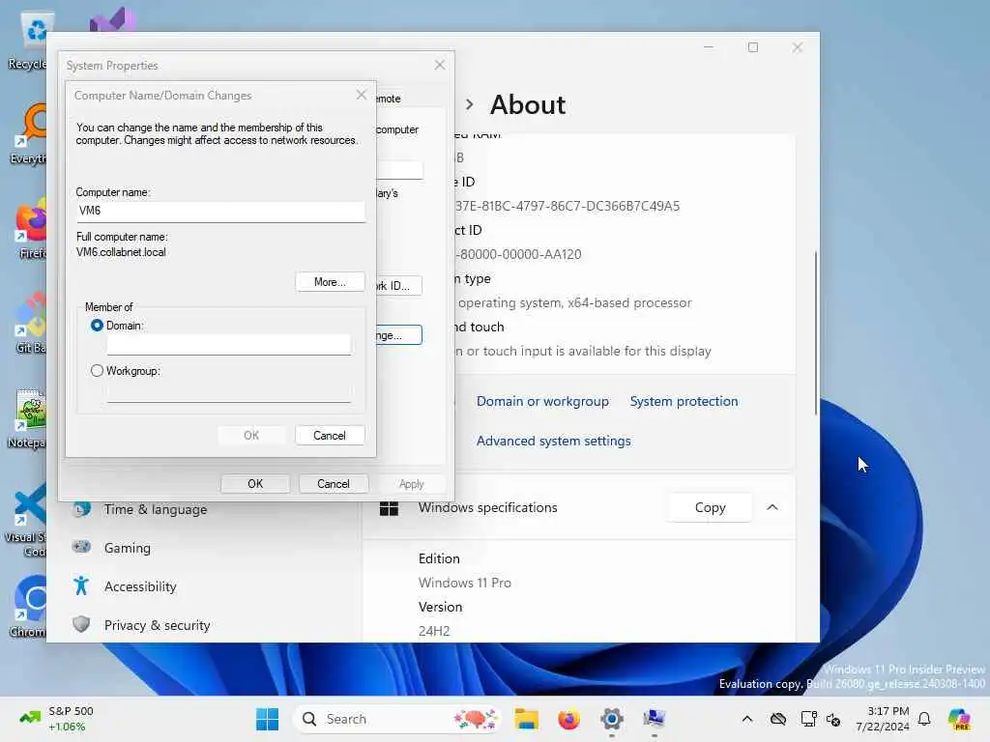
Task: Click the Gaming controller icon
Action: tap(81, 547)
